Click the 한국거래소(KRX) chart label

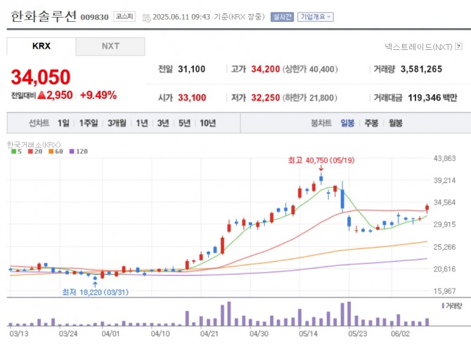34,145
